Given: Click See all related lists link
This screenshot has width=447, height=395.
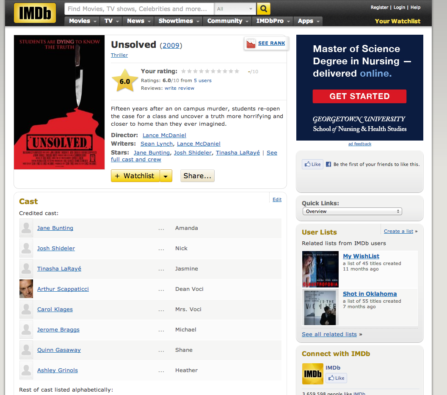Looking at the screenshot, I should [x=329, y=334].
